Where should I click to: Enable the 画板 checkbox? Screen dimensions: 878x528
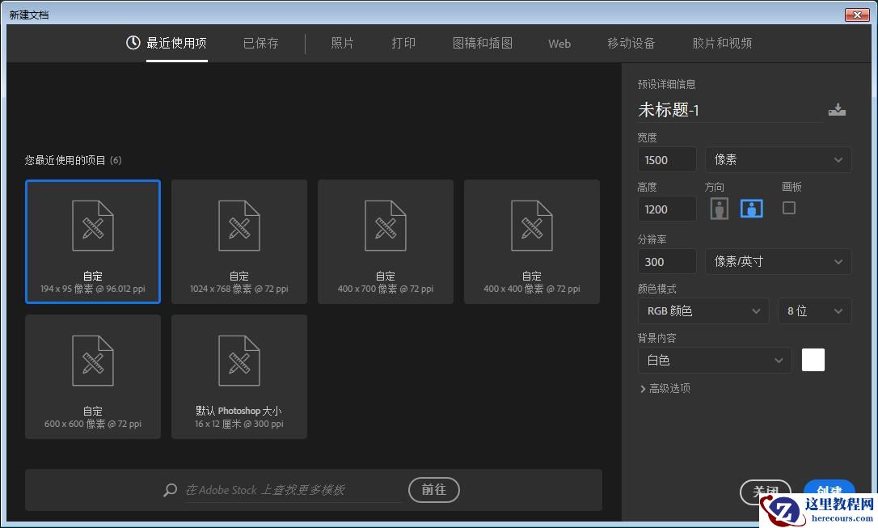(x=789, y=208)
